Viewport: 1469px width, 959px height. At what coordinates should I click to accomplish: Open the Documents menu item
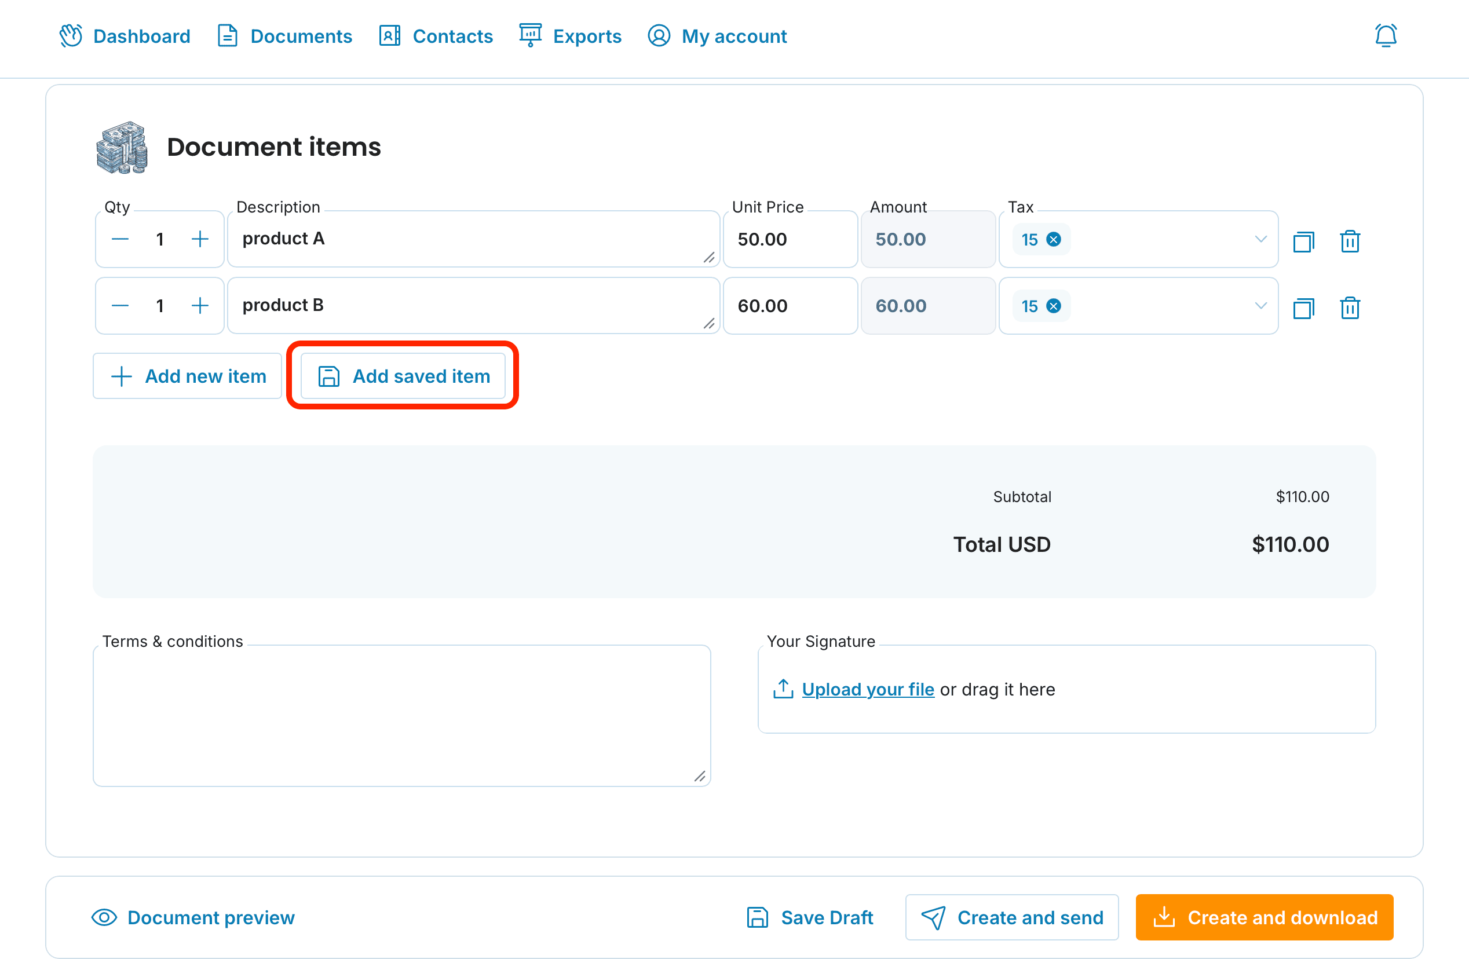click(x=284, y=36)
